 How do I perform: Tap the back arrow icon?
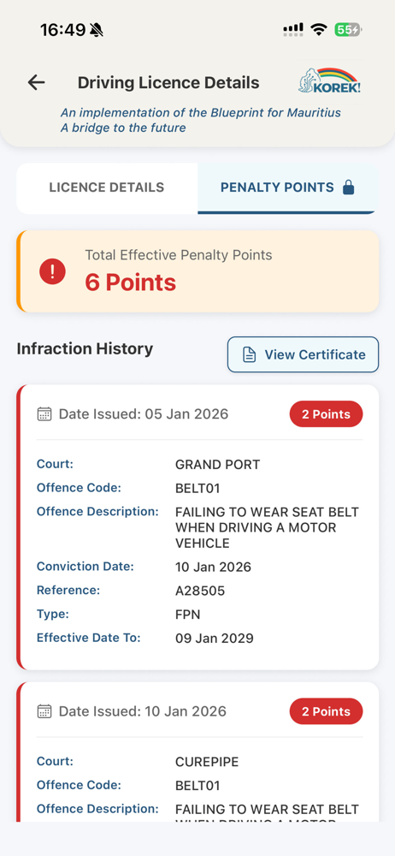[x=37, y=82]
